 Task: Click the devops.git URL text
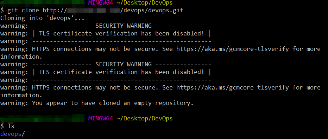(152, 10)
